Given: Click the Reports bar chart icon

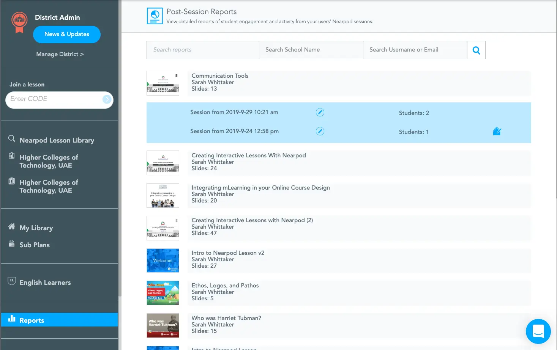Looking at the screenshot, I should [11, 320].
